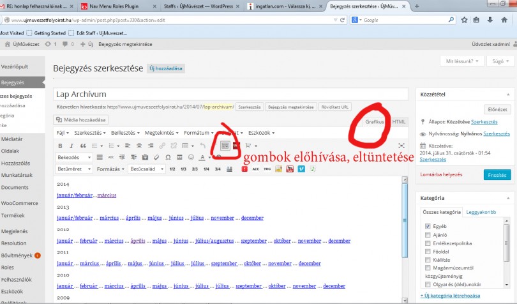
Task: Toggle bold formatting in the editor toolbar
Action: click(61, 146)
